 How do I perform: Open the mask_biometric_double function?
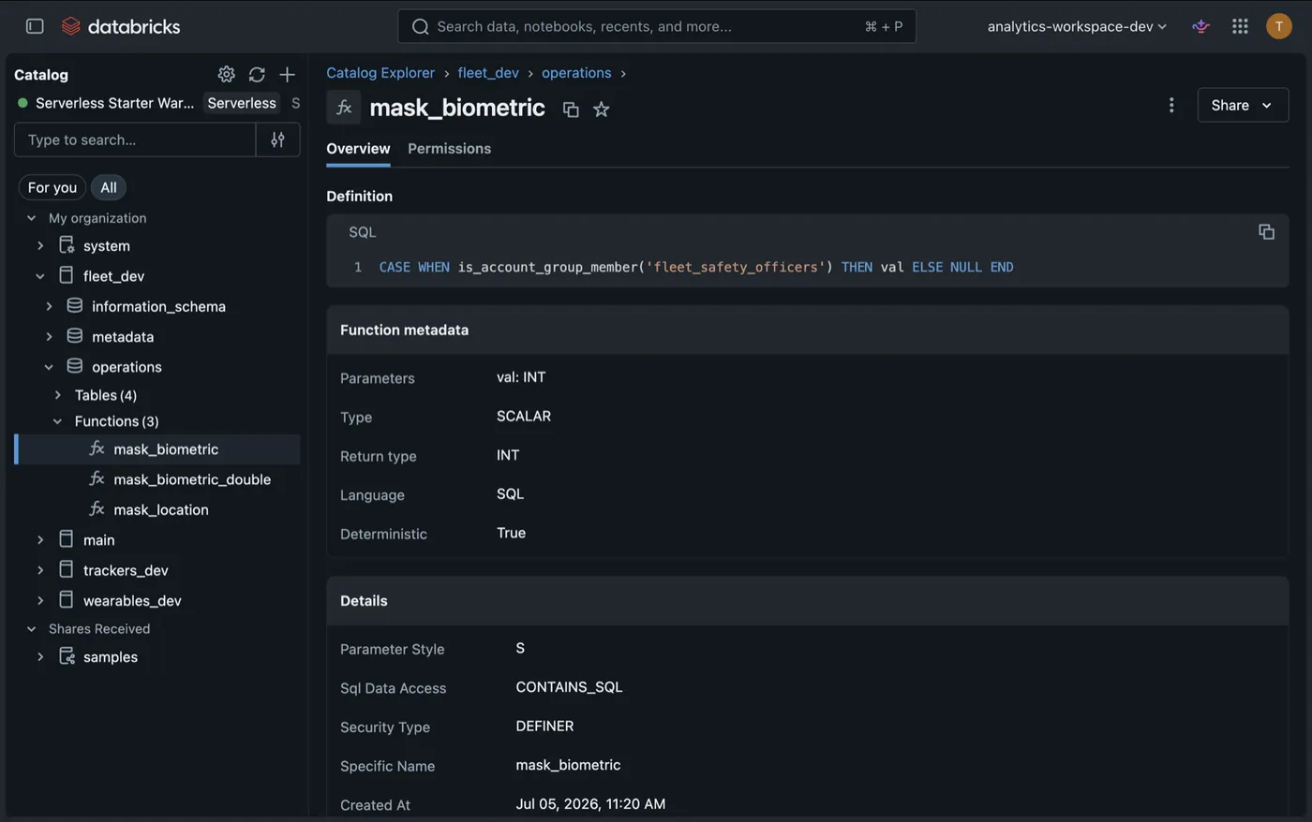click(192, 479)
